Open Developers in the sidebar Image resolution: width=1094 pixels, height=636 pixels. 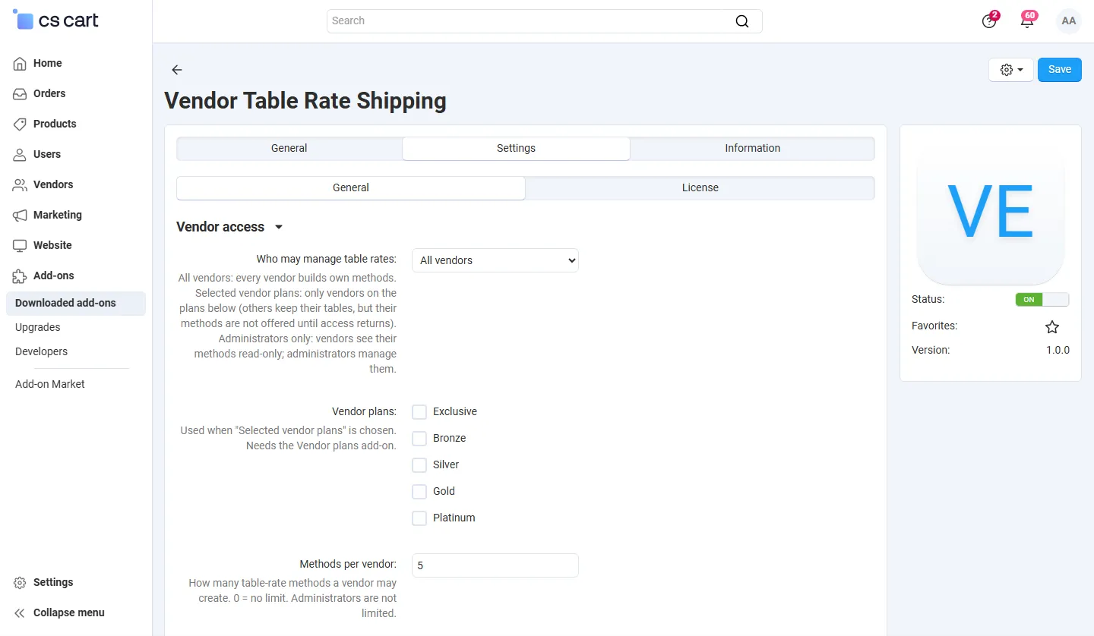tap(41, 352)
